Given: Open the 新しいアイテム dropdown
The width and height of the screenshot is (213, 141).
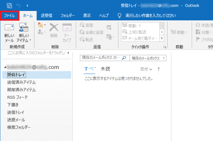Looking at the screenshot, I should [x=24, y=33].
